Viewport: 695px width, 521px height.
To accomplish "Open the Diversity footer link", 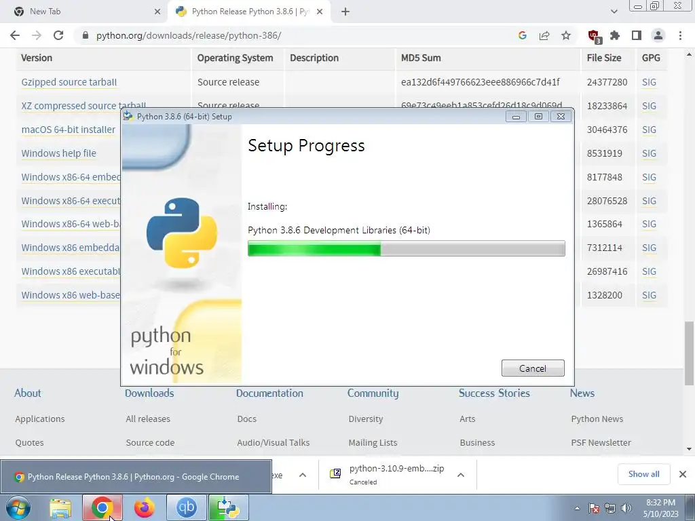I will tap(366, 419).
